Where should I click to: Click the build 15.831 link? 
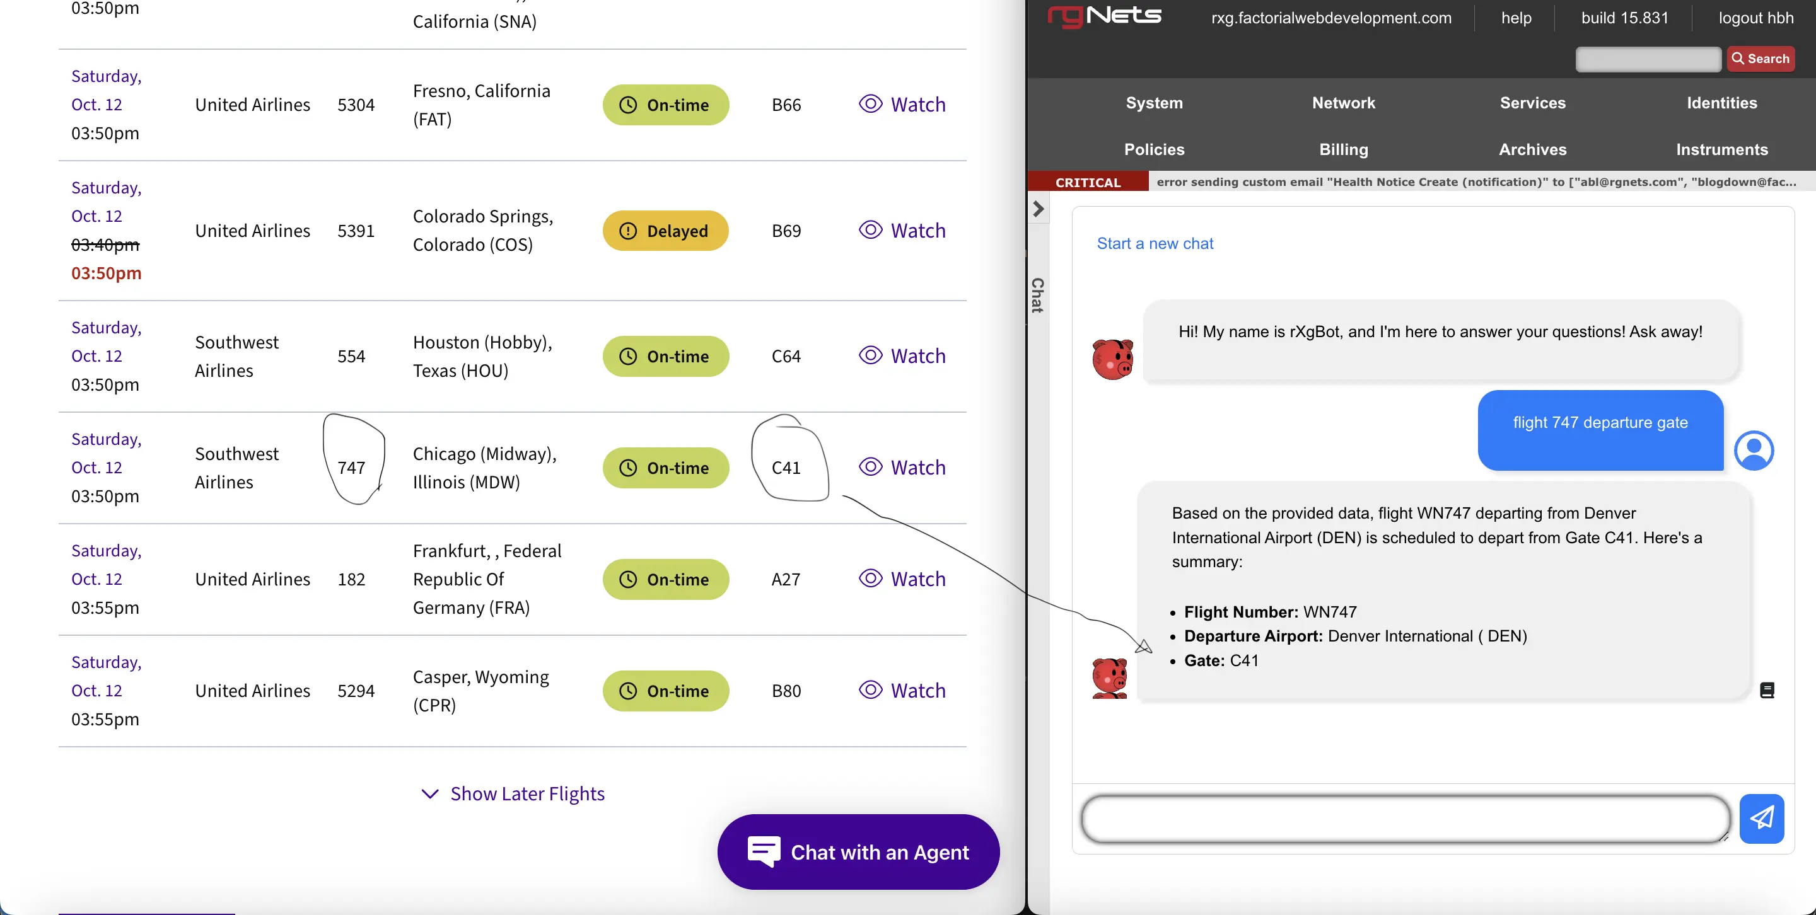[x=1624, y=18]
